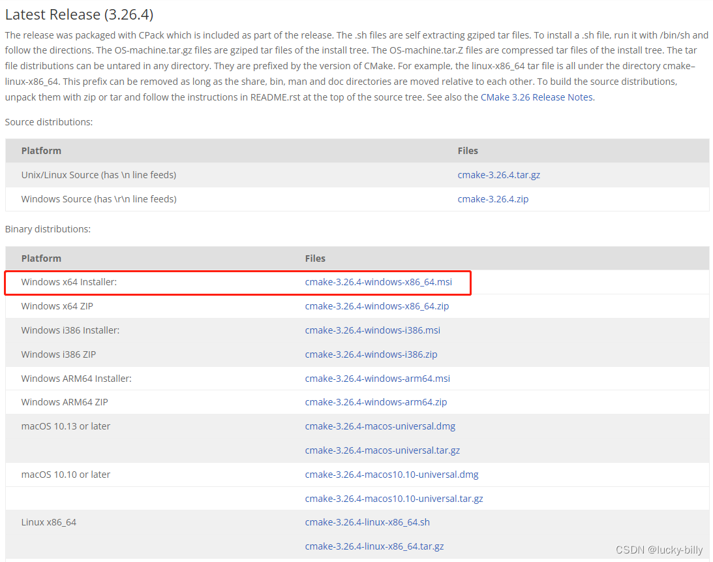
Task: Click 'Unix/Linux Source (has \n line feeds)' cell
Action: click(99, 175)
